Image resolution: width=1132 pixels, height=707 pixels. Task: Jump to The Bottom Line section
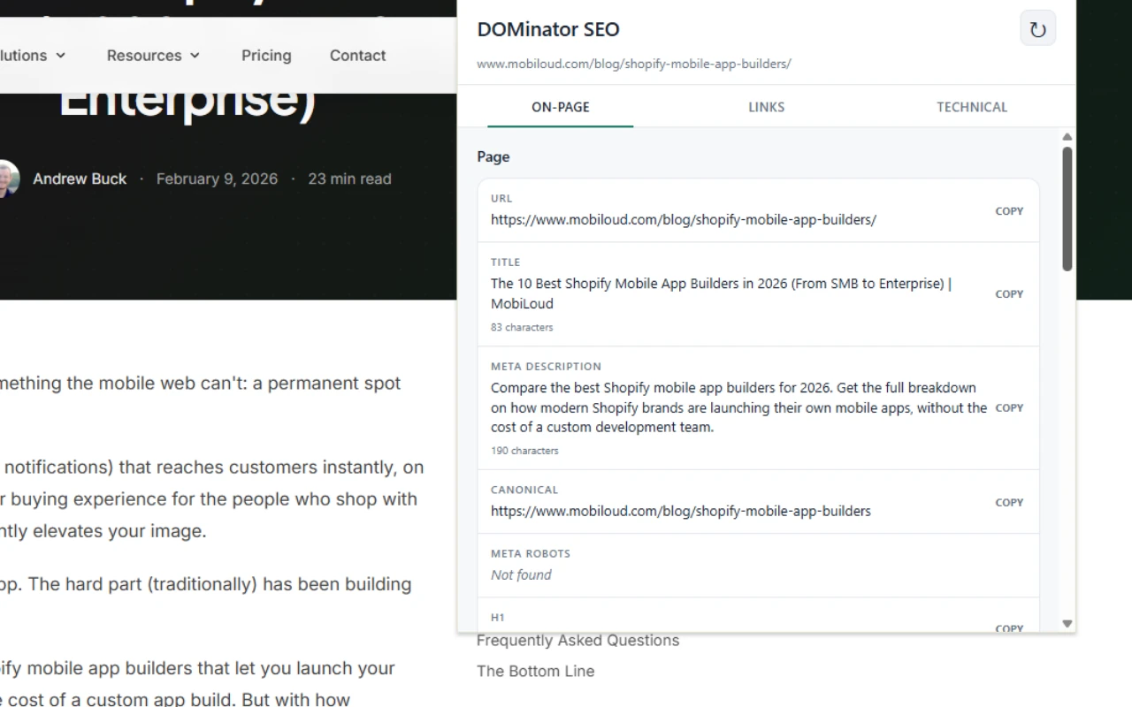535,671
